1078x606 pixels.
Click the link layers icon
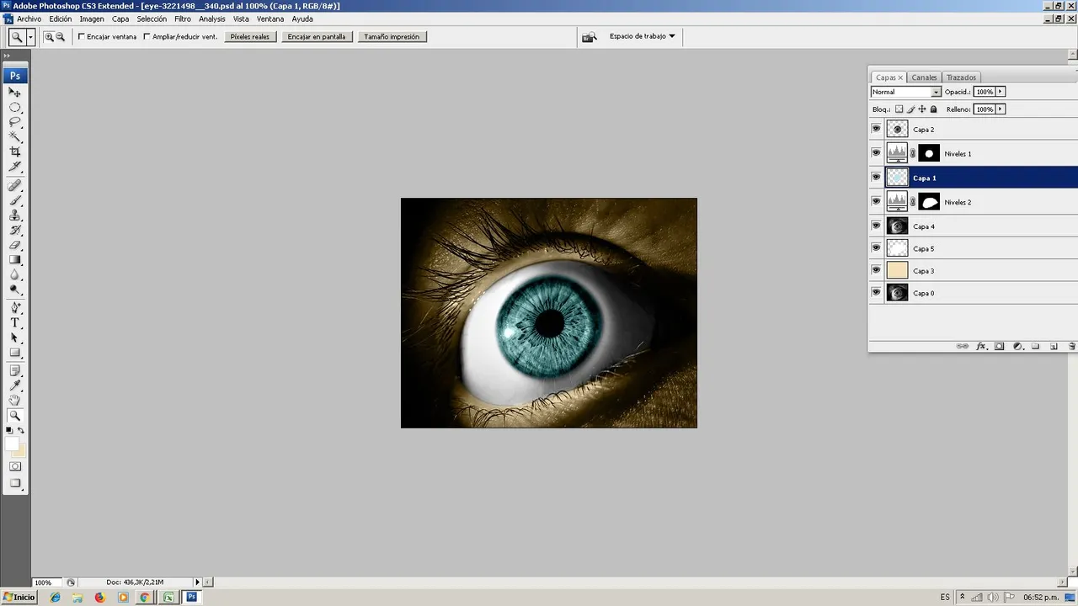point(963,346)
